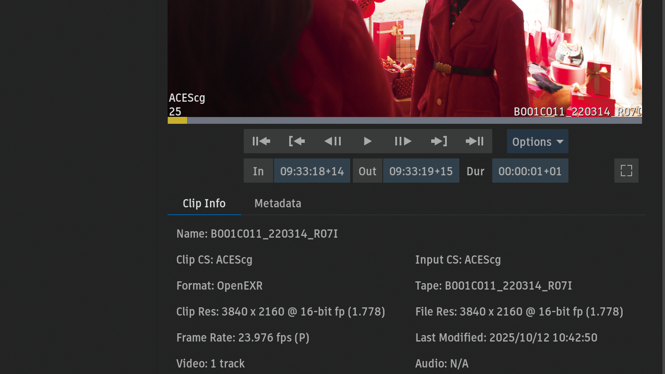The width and height of the screenshot is (665, 374).
Task: Jump to the first frame of the clip
Action: (x=261, y=141)
